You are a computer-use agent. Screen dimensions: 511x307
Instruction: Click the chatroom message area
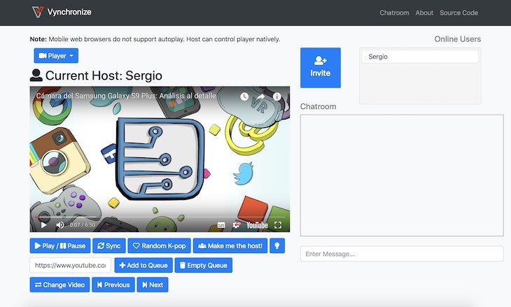(x=402, y=175)
